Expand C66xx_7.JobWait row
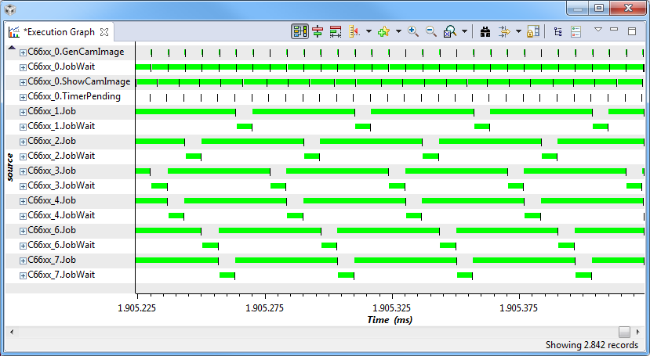 (24, 275)
